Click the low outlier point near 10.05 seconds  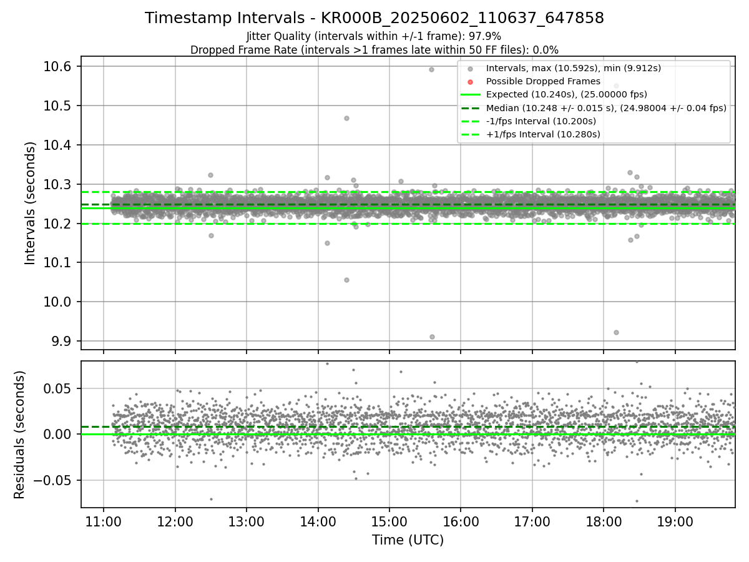coord(346,280)
